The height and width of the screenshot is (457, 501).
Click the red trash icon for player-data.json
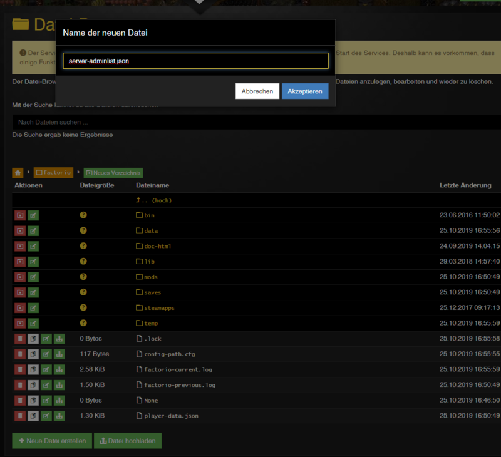[x=20, y=416]
